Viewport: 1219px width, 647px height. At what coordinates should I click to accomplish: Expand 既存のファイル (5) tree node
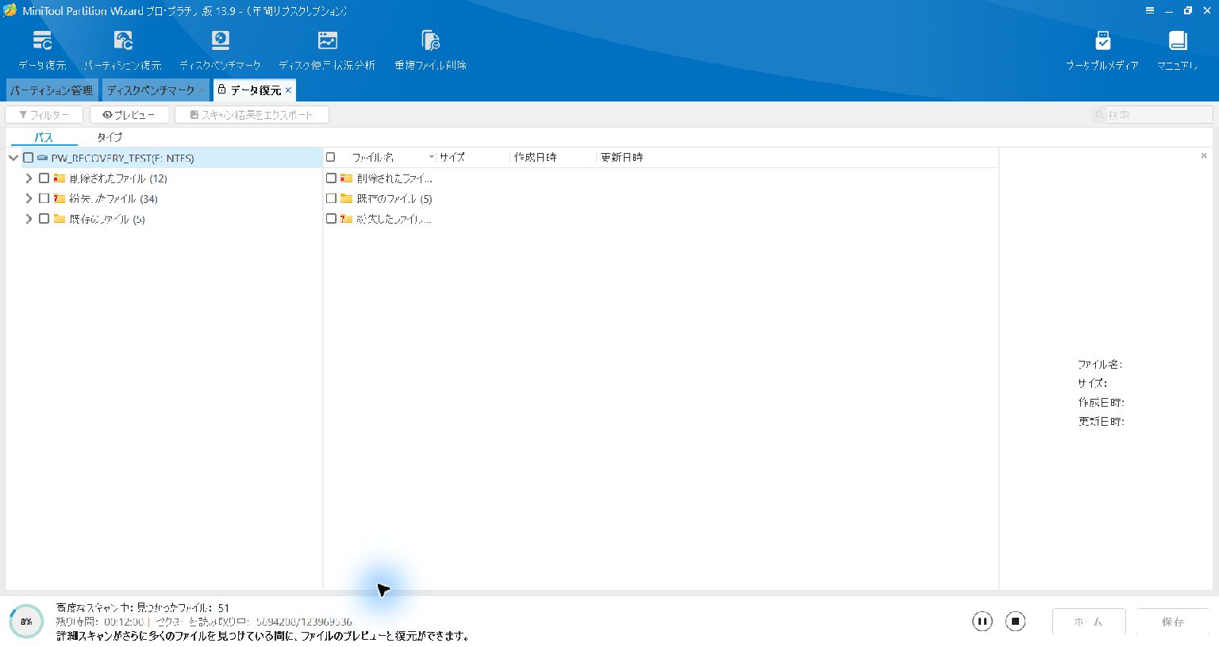(29, 219)
